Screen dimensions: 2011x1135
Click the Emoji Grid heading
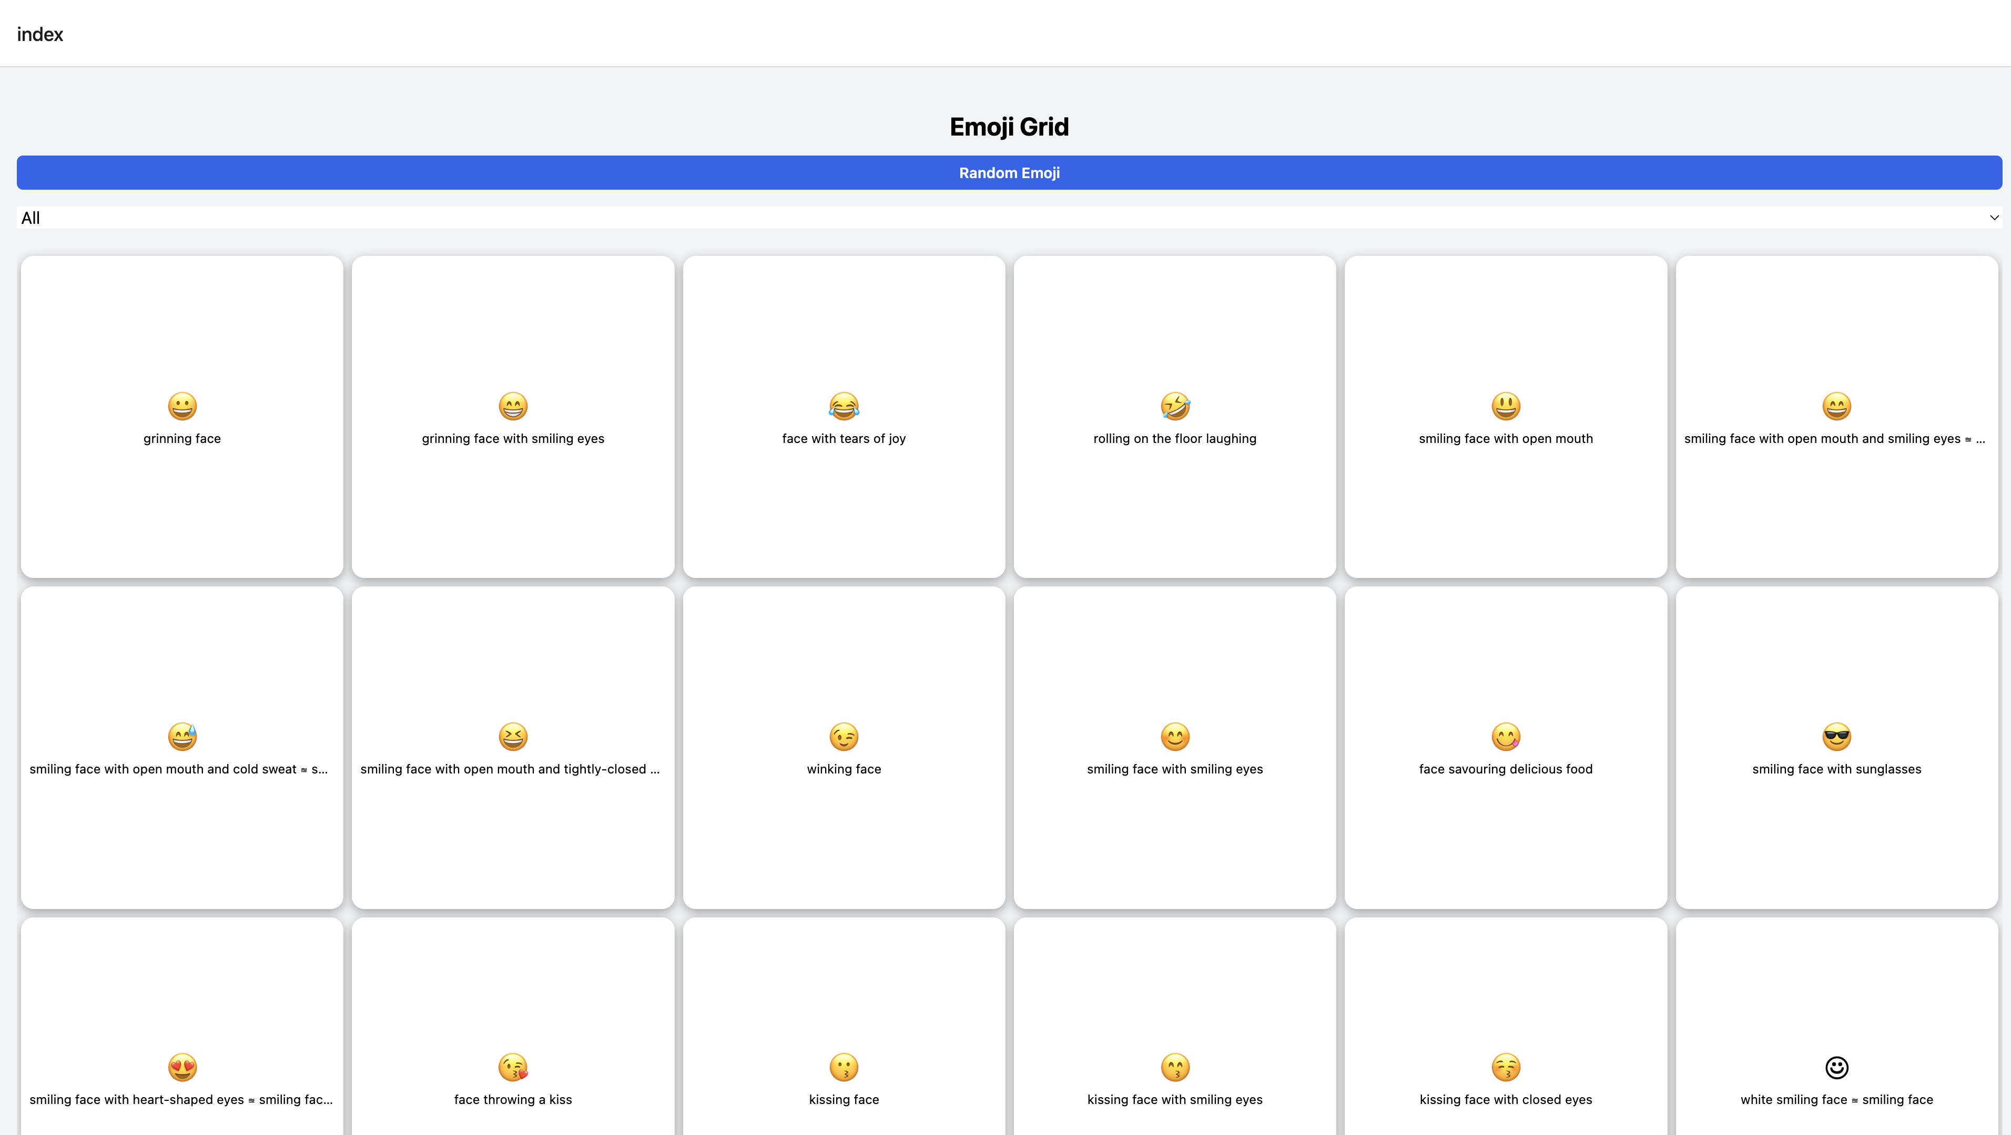[1009, 126]
